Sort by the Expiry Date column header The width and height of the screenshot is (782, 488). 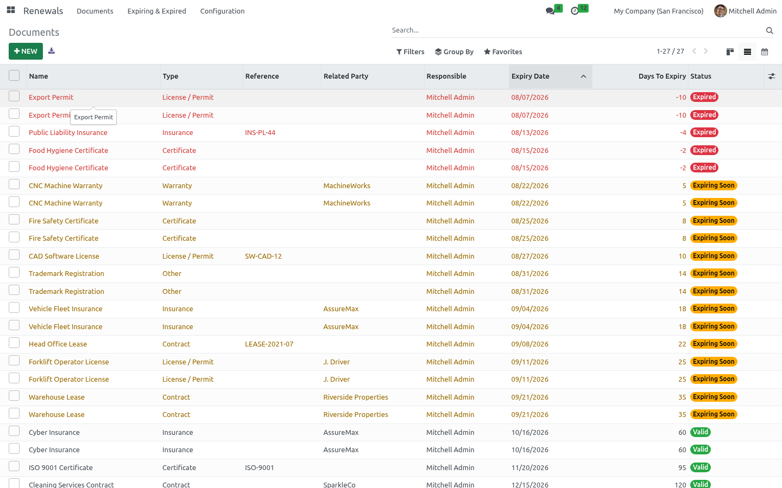[x=550, y=76]
